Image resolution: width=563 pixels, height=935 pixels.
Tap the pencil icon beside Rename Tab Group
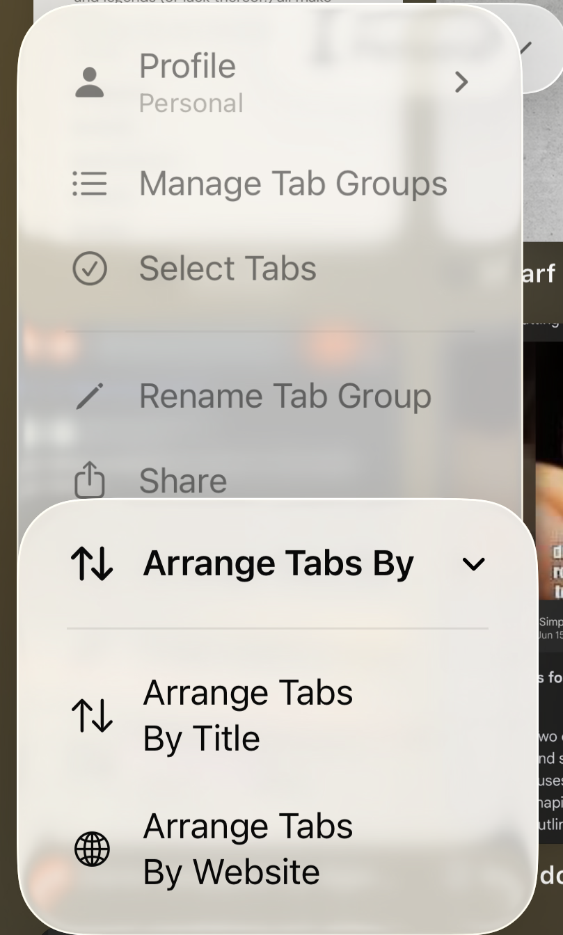click(x=90, y=397)
